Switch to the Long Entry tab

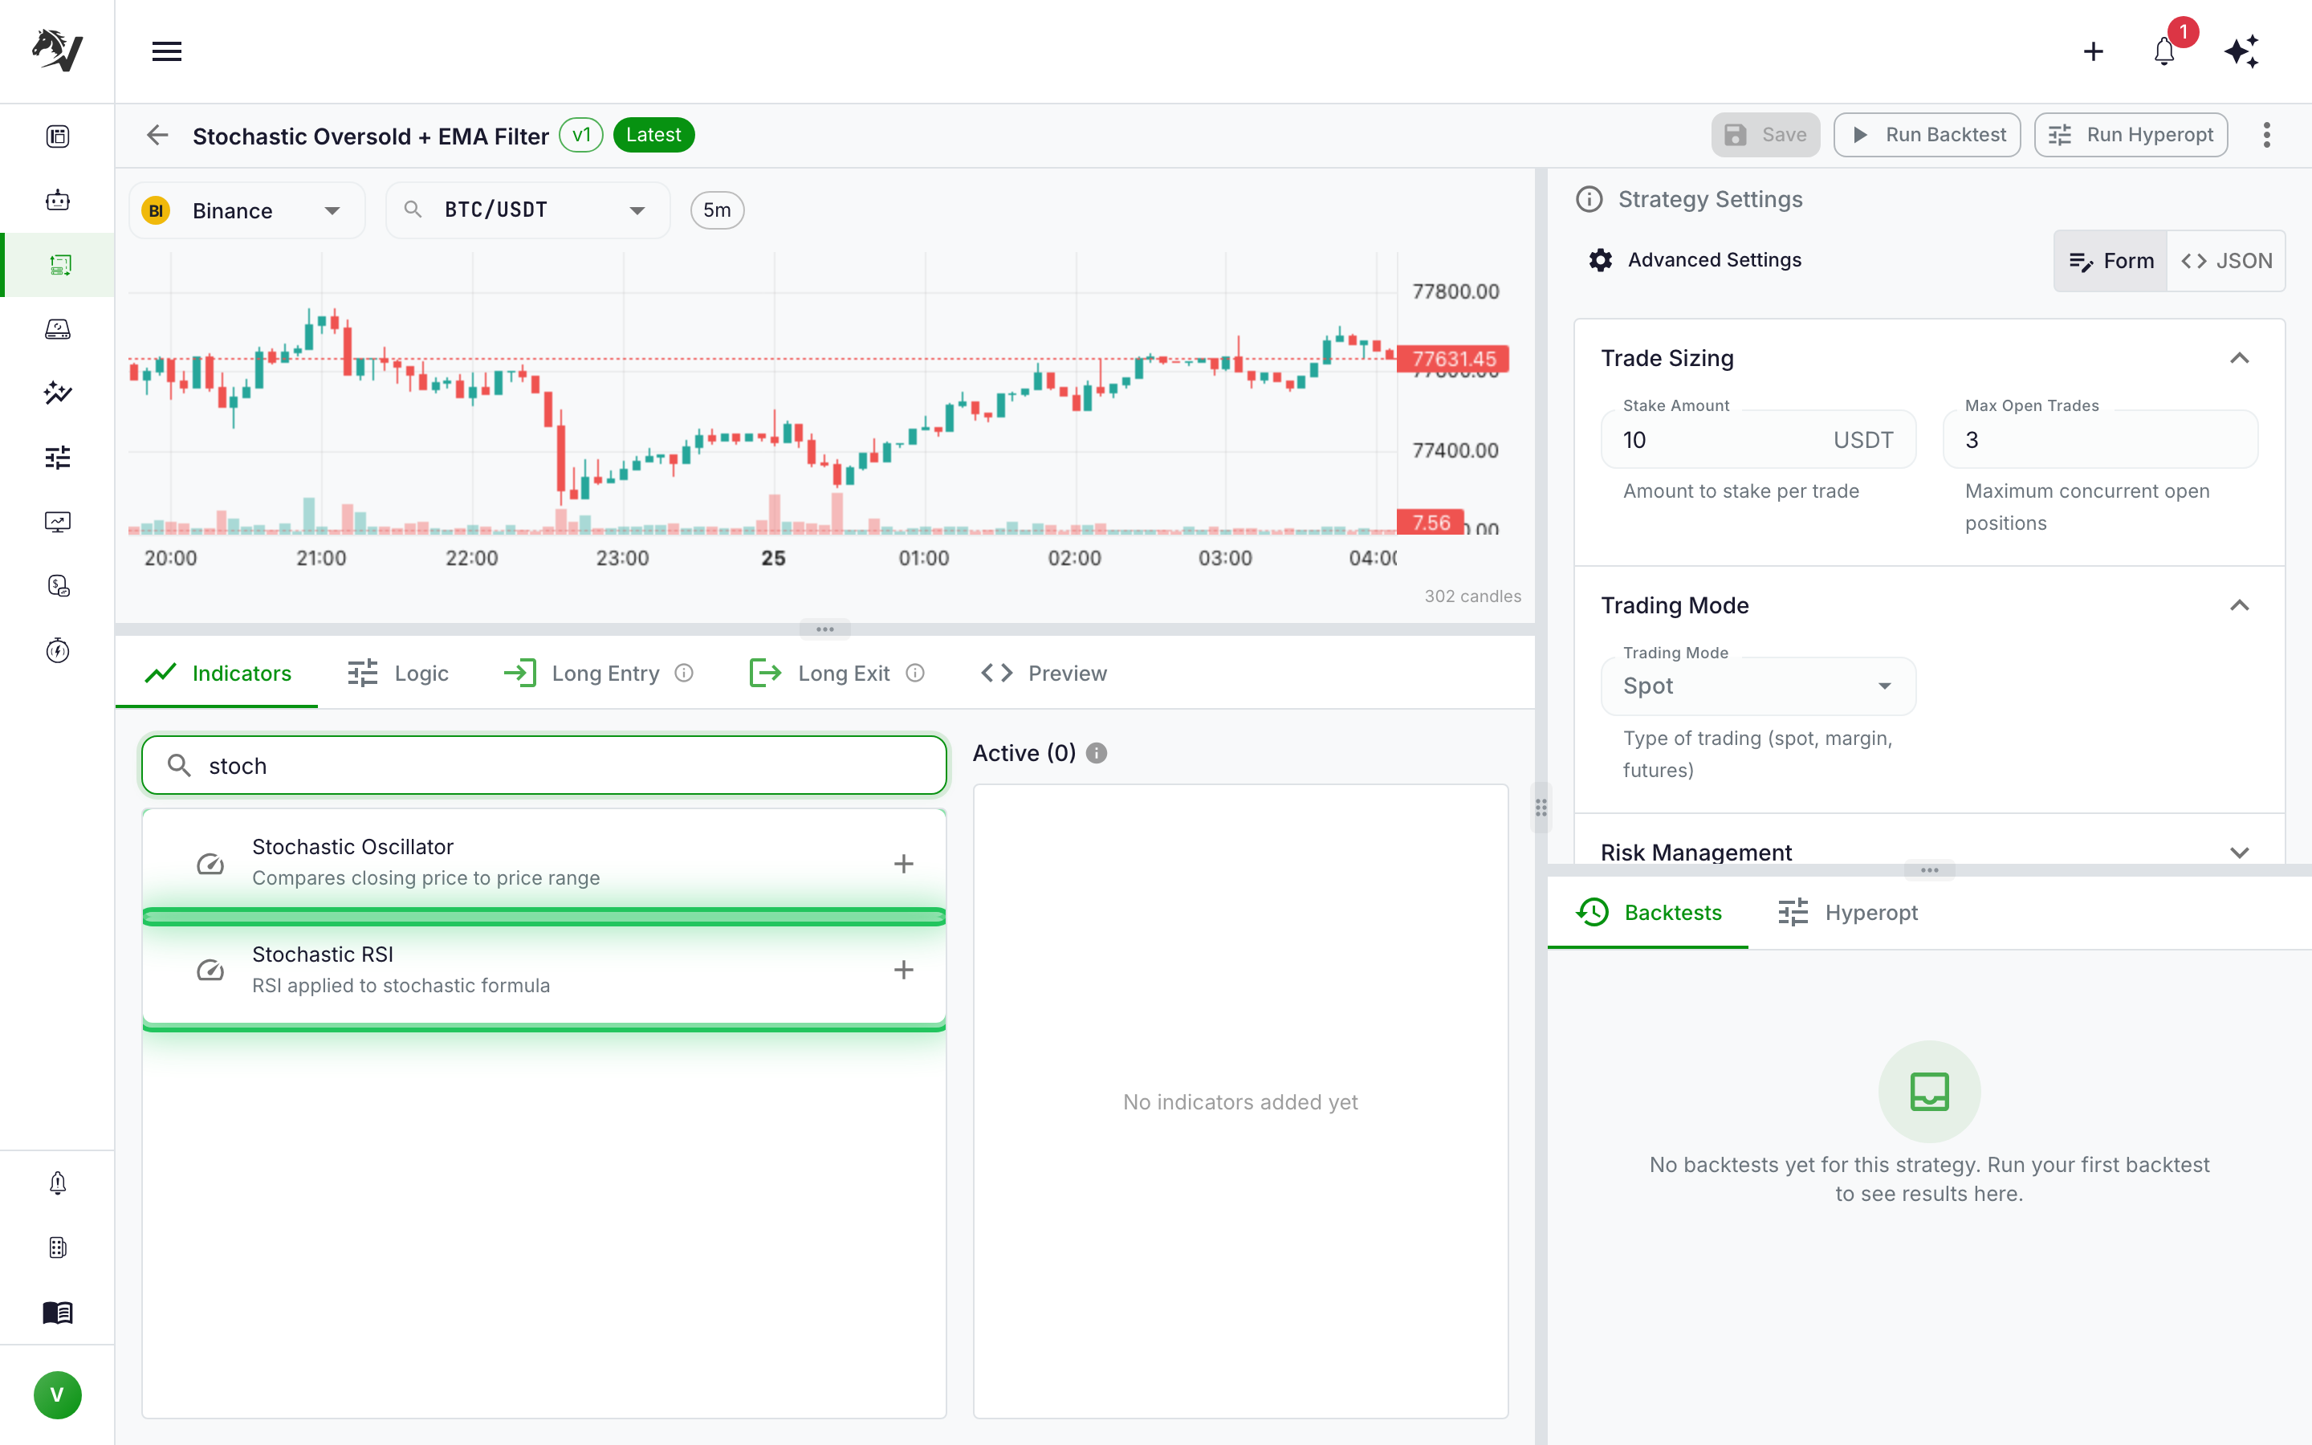pos(598,673)
